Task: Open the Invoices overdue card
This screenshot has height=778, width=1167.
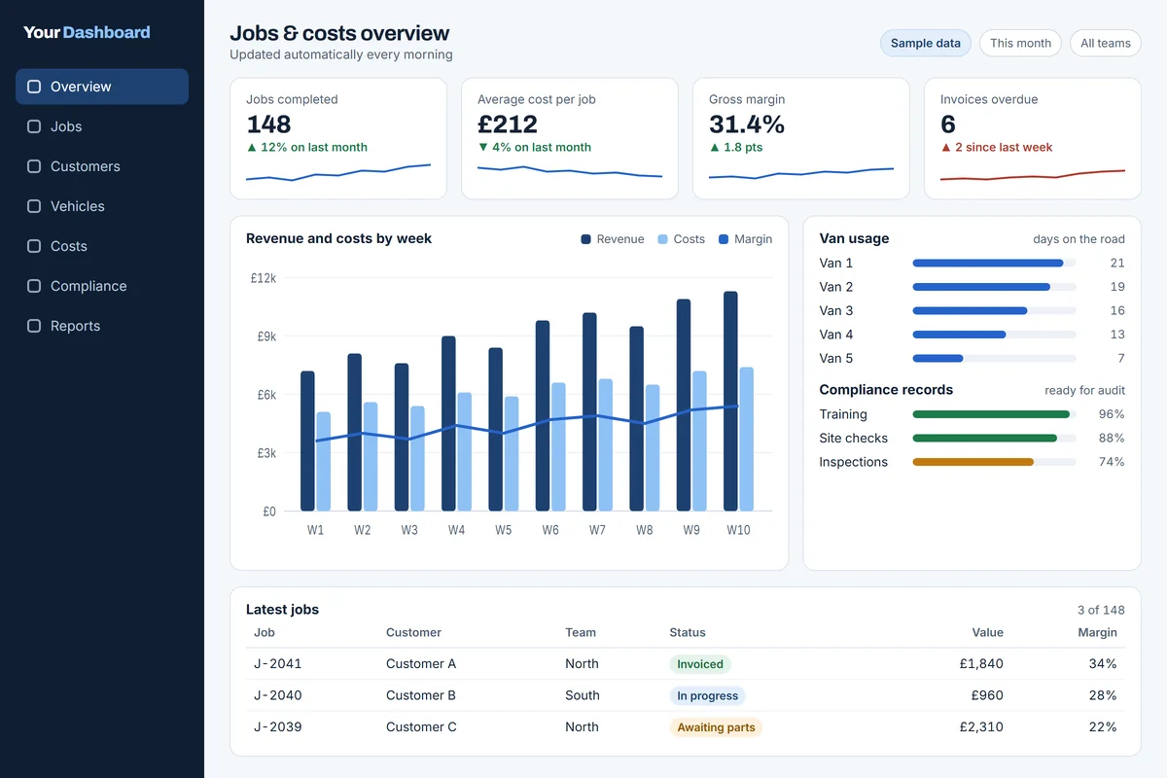Action: (1033, 139)
